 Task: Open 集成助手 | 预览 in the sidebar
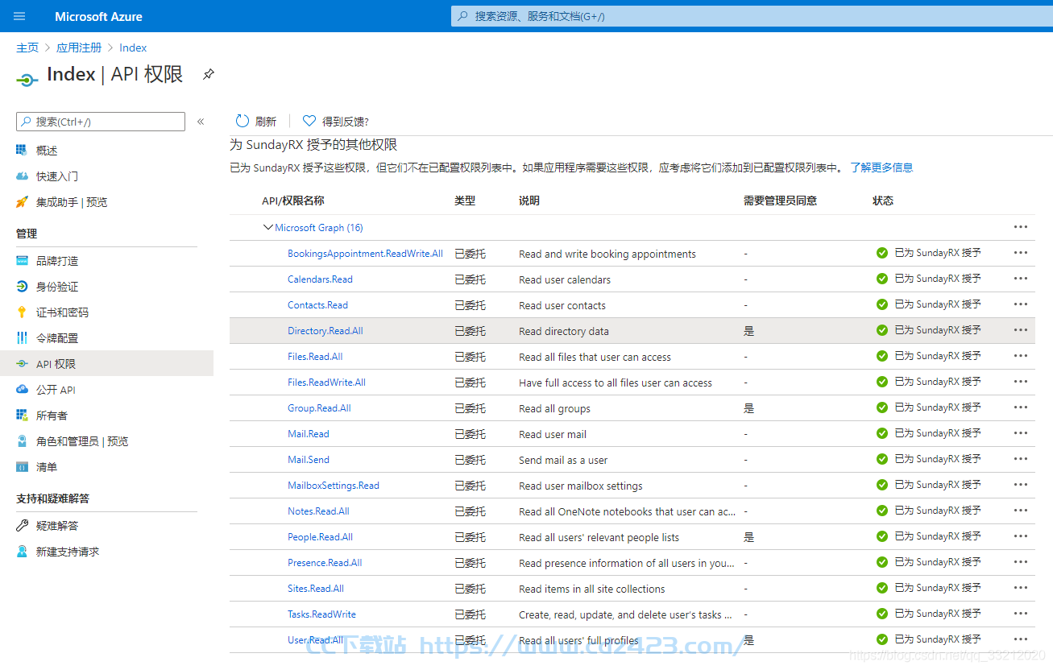pos(72,202)
